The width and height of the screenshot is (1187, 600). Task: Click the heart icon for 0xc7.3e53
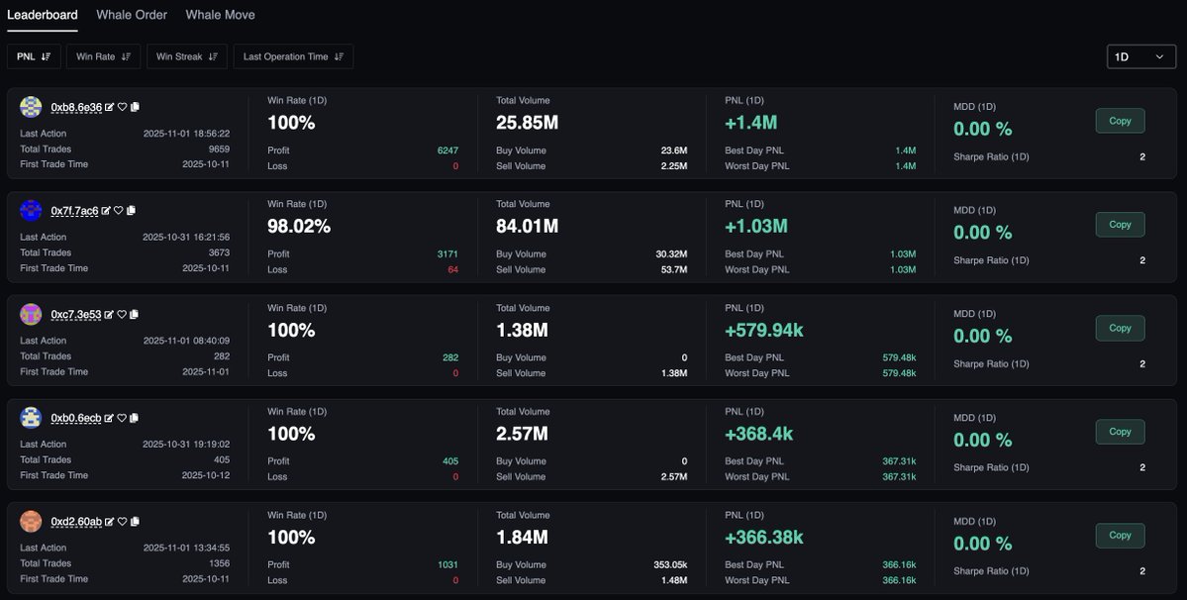(x=122, y=313)
